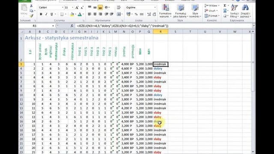Click the AutoSum sigma icon
Image resolution: width=274 pixels, height=154 pixels.
click(225, 6)
